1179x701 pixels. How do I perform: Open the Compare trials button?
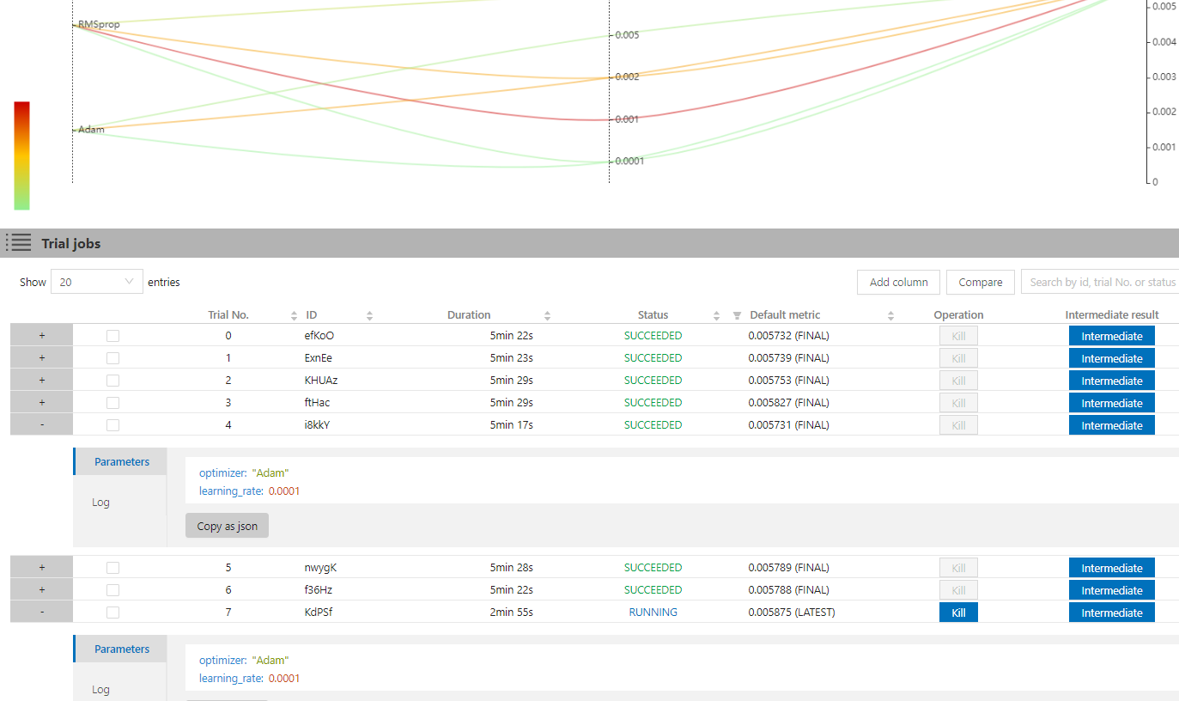click(x=981, y=282)
